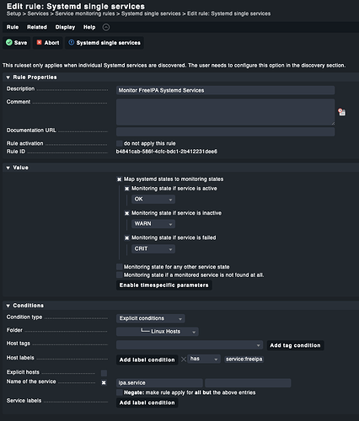Enable Monitoring state for any other service state
The height and width of the screenshot is (421, 359).
point(120,267)
